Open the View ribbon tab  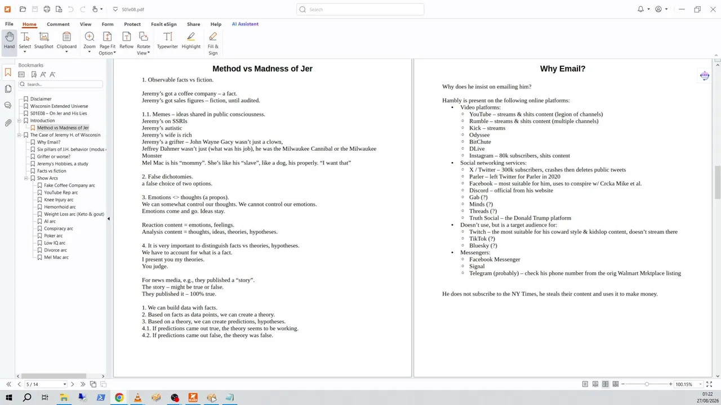point(86,24)
